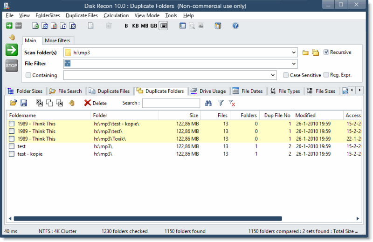Click the magnifier preview icon in toolbar
This screenshot has height=242, width=373.
(192, 26)
